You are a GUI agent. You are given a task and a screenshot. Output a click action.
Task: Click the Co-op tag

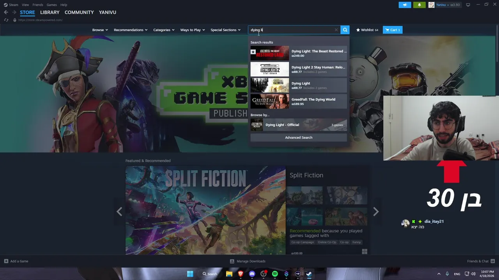tap(344, 242)
